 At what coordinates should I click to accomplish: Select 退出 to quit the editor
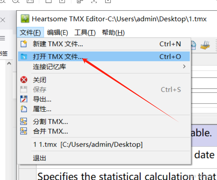tap(104, 158)
